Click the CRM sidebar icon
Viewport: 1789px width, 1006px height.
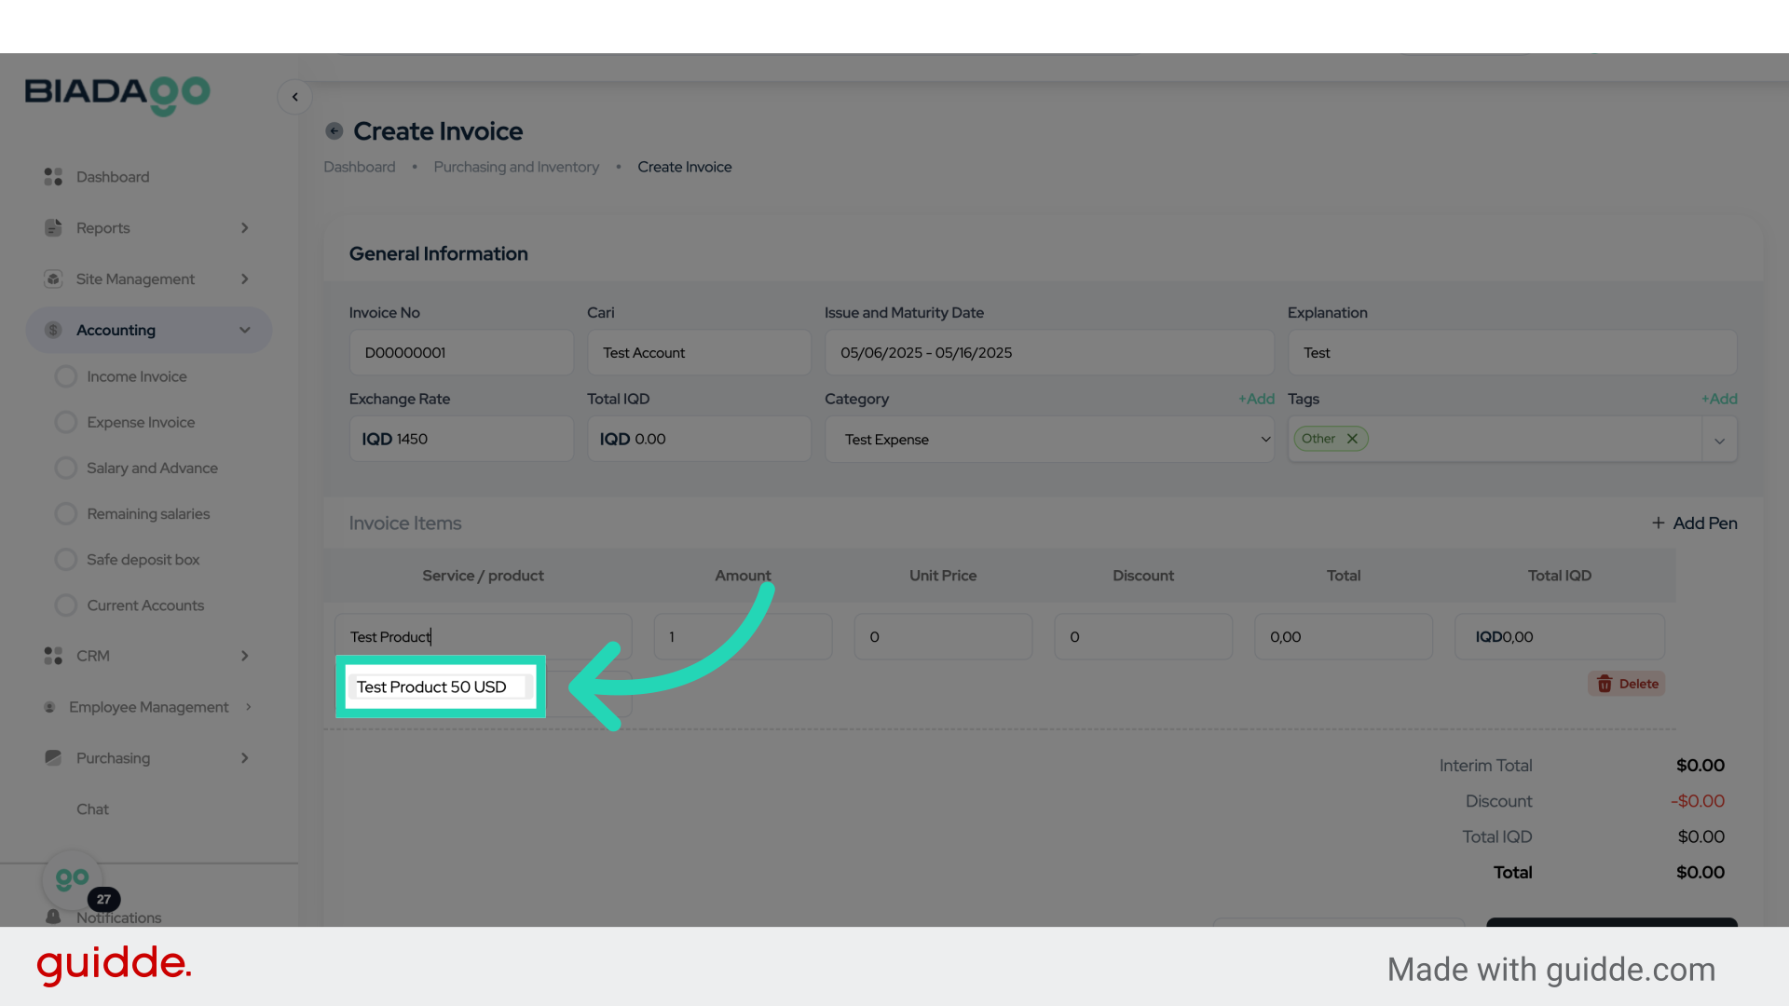53,656
